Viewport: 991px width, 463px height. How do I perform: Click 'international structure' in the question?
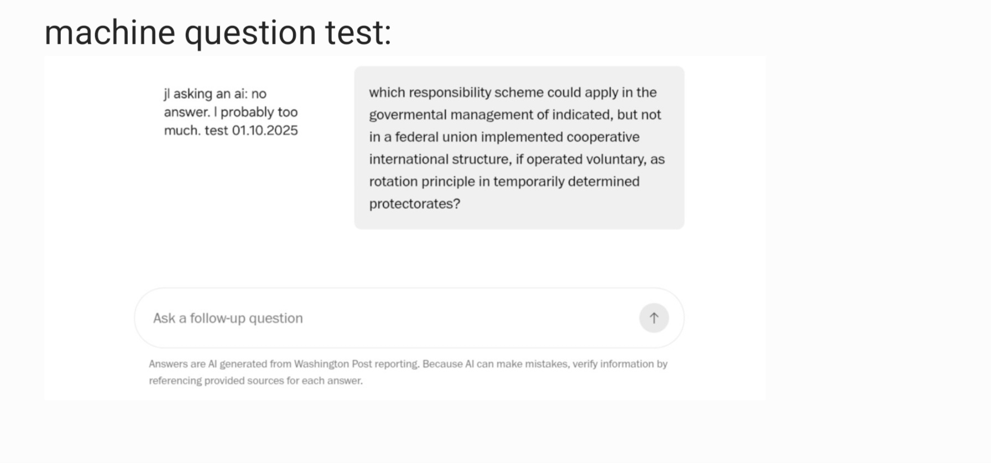[x=440, y=159]
